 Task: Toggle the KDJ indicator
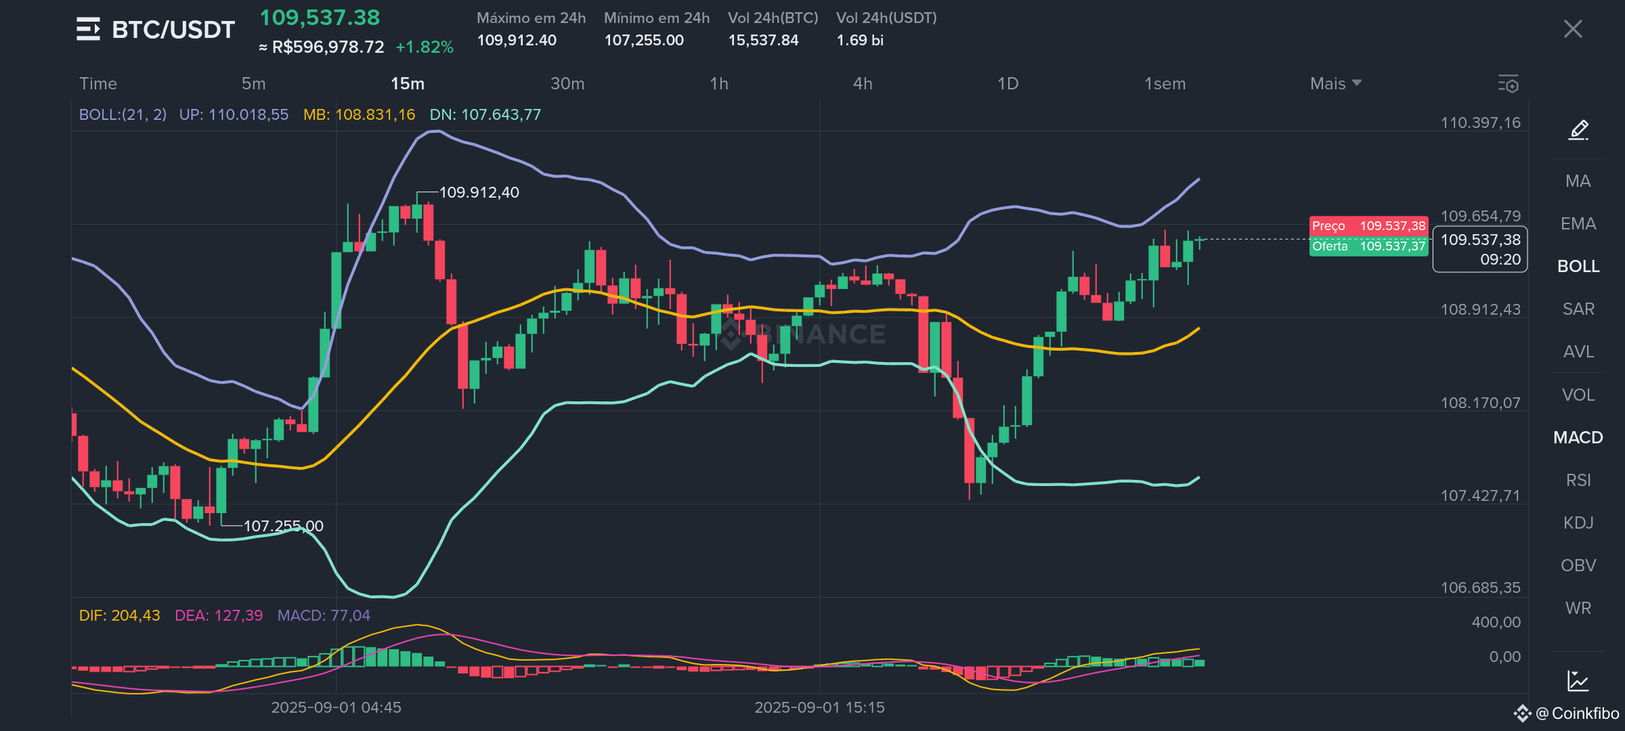pyautogui.click(x=1578, y=523)
